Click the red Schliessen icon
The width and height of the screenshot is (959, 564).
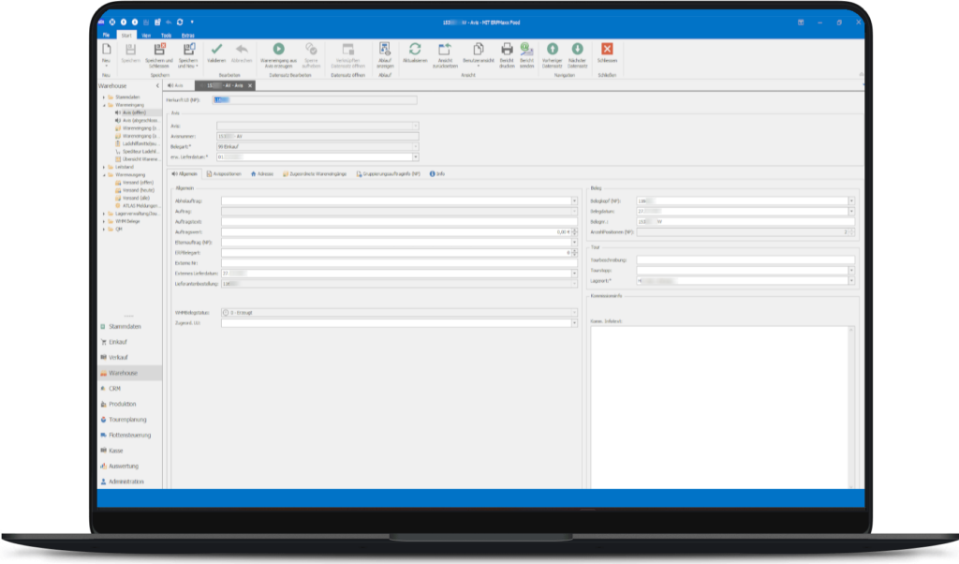(x=607, y=49)
